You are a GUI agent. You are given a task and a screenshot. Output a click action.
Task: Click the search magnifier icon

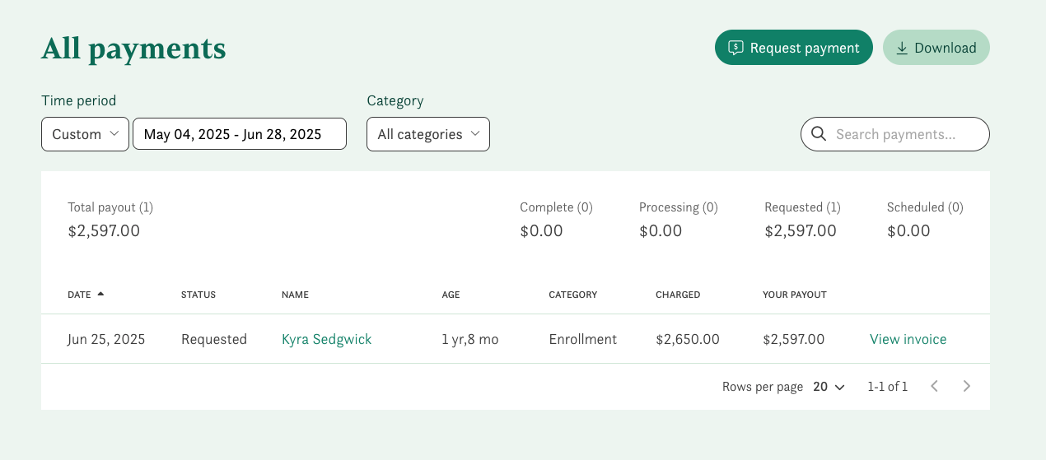(x=819, y=134)
